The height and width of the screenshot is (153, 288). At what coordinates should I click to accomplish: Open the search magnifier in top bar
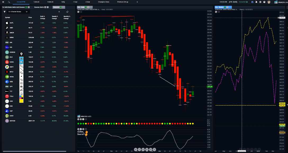tap(9, 2)
